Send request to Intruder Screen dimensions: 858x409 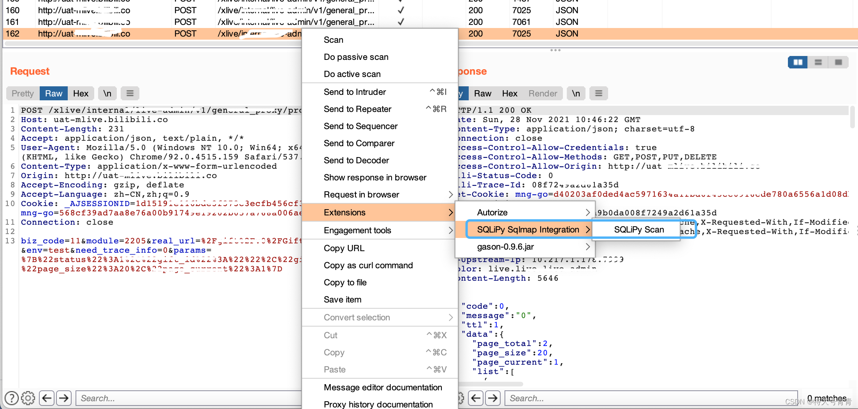coord(380,92)
